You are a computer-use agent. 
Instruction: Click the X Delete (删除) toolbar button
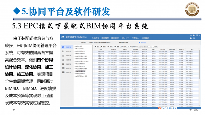coord(103,47)
